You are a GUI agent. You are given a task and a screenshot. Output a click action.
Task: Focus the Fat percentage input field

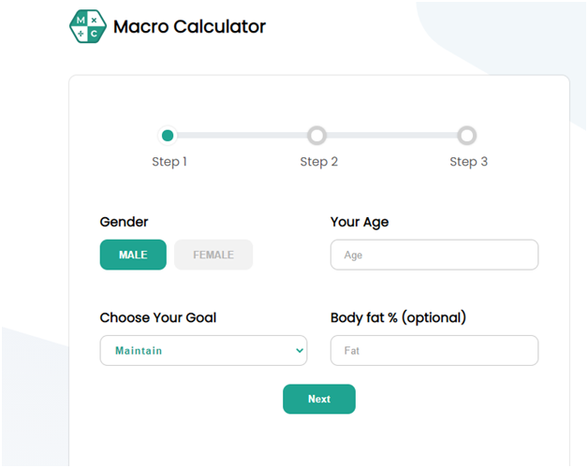pyautogui.click(x=434, y=350)
